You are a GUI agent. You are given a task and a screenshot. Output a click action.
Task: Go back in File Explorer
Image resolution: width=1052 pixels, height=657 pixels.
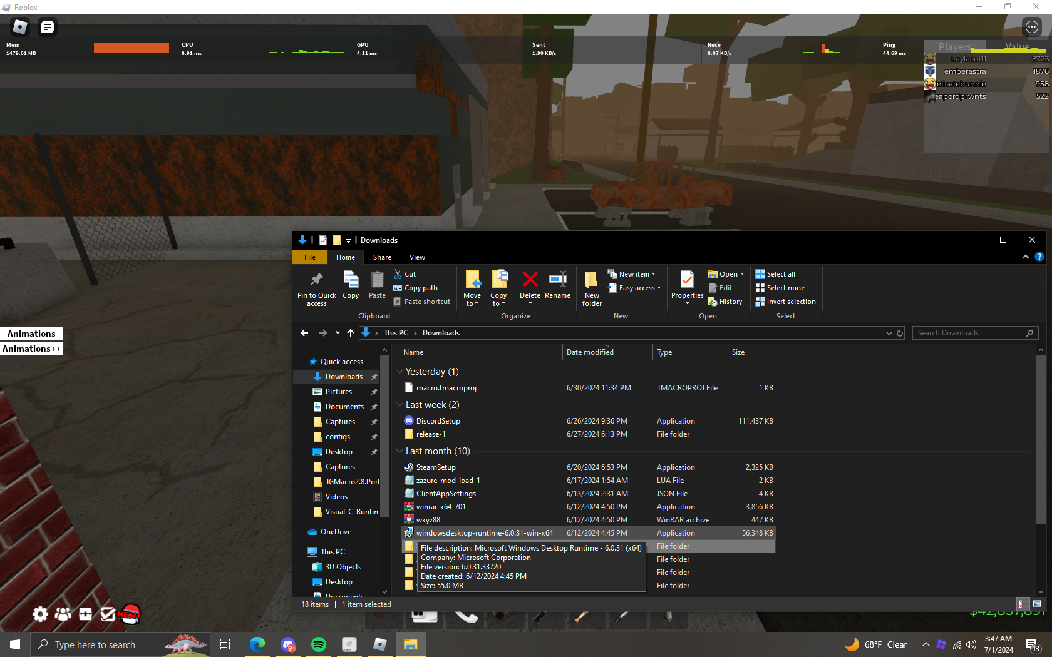304,333
